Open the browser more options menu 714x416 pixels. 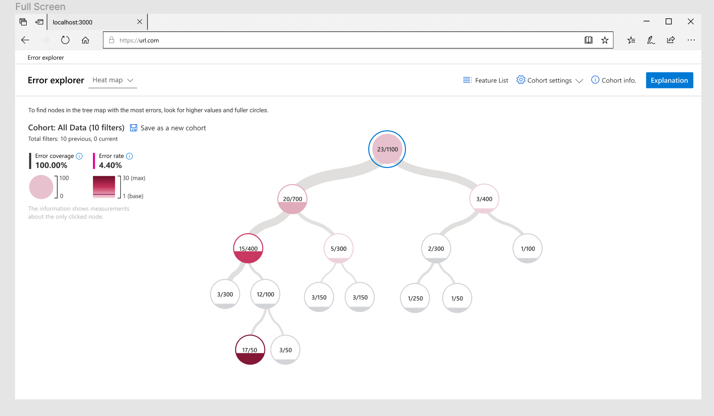tap(691, 40)
